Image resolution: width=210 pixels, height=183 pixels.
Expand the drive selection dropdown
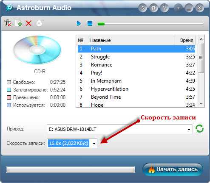[189, 129]
